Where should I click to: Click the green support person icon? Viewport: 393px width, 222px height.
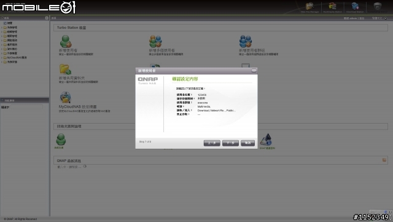(61, 140)
